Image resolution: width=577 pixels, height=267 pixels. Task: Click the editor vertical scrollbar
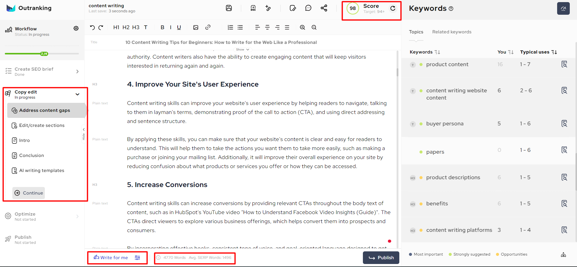click(398, 72)
